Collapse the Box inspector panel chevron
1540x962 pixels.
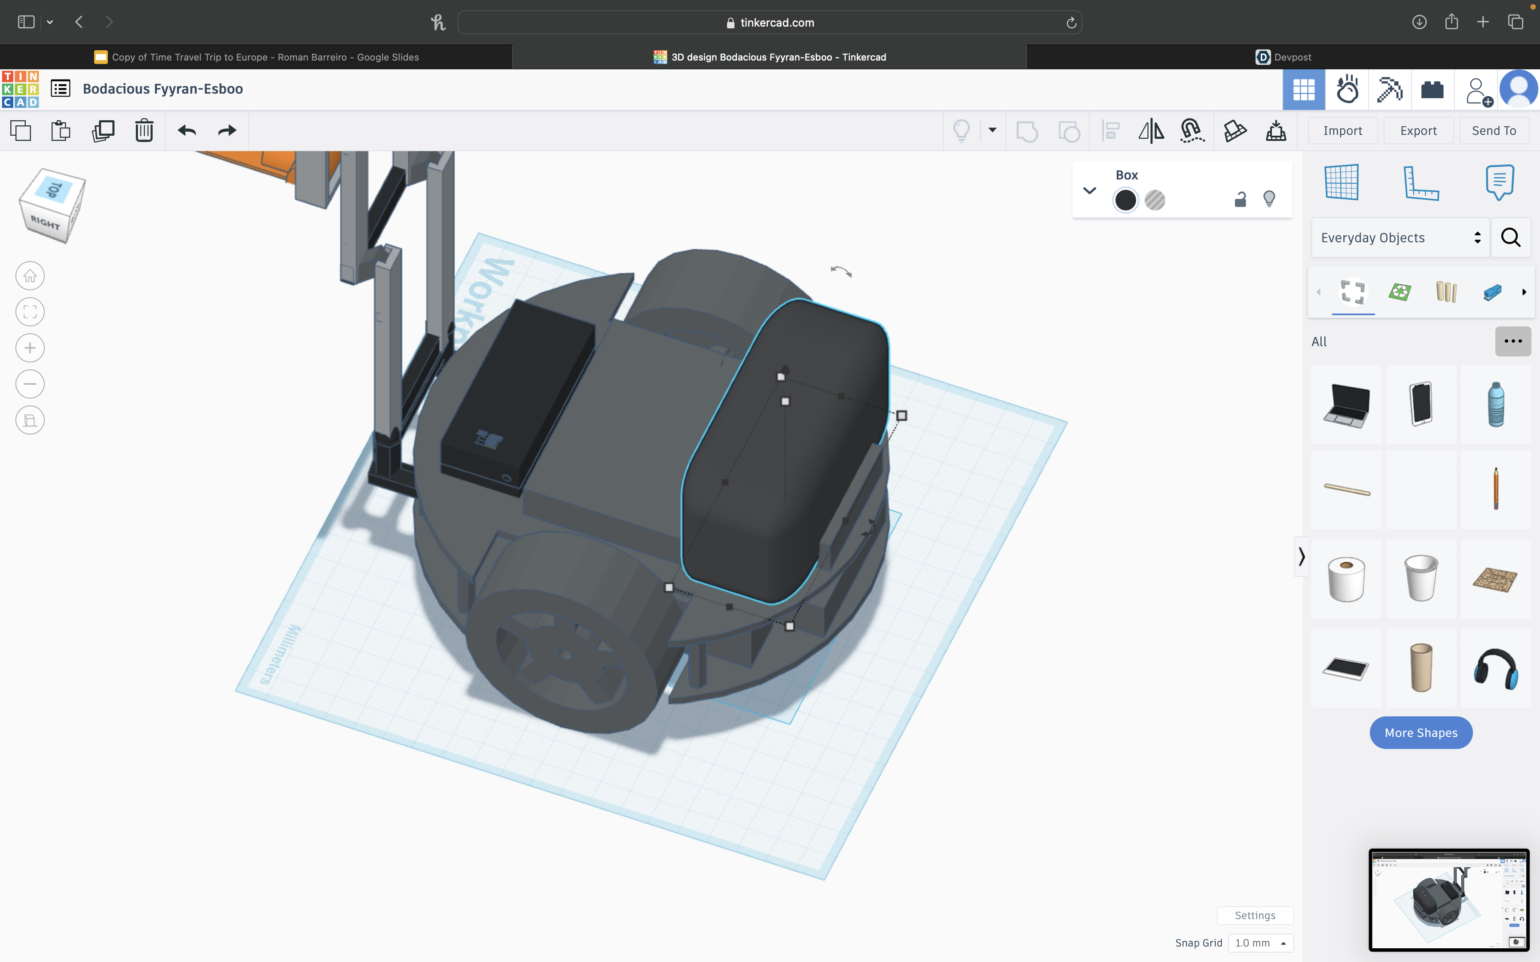click(1089, 190)
